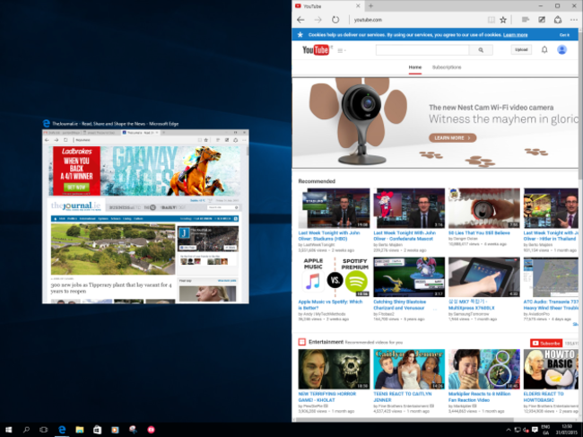The width and height of the screenshot is (583, 437).
Task: Open Action Center notifications icon
Action: [x=535, y=430]
